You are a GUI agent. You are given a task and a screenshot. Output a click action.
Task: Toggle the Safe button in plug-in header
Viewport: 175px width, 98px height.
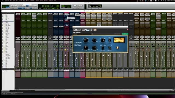point(91,30)
